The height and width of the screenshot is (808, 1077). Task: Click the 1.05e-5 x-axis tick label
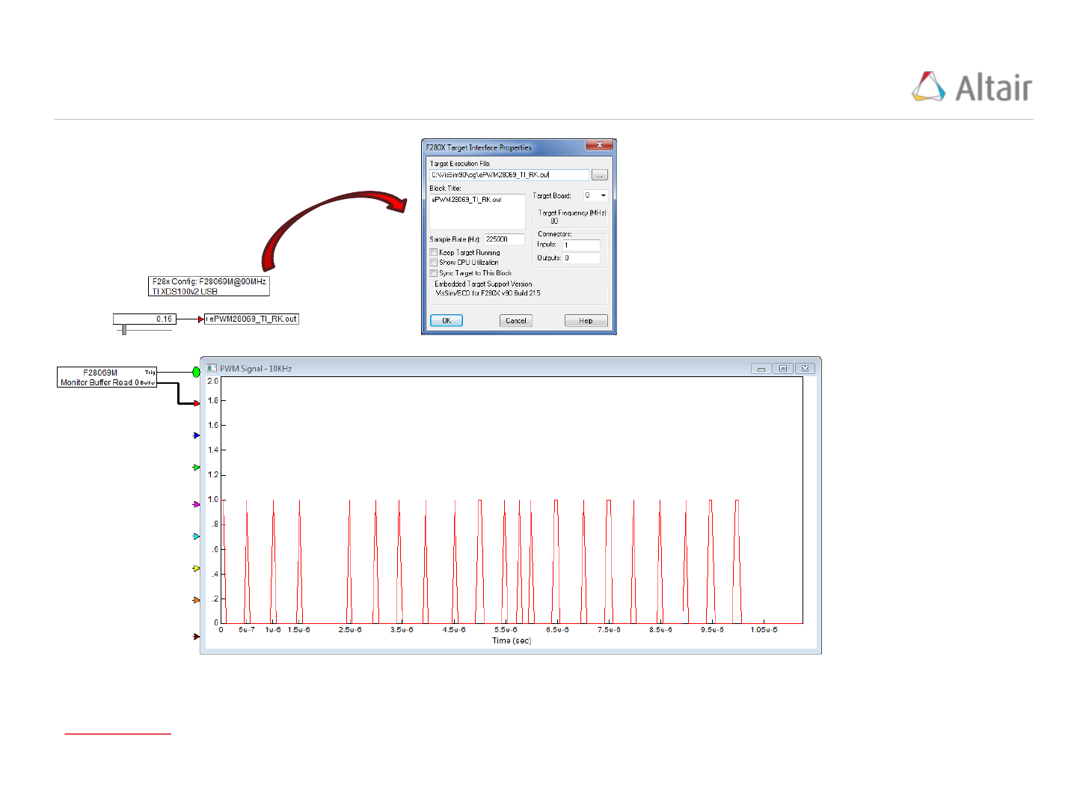764,630
